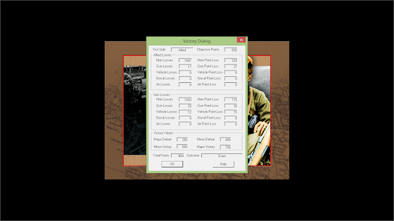Click the Minor Victory value field showing 500
Image resolution: width=394 pixels, height=221 pixels.
[x=182, y=147]
